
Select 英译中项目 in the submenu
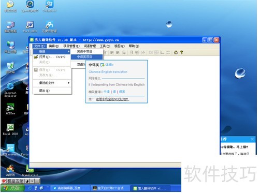coord(87,51)
